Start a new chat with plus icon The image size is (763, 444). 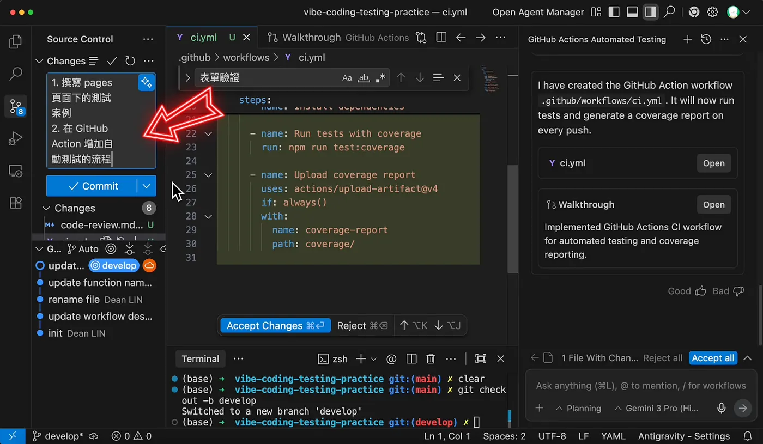click(688, 39)
